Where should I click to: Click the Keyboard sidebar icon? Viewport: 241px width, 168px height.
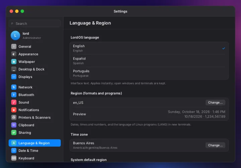(x=14, y=158)
